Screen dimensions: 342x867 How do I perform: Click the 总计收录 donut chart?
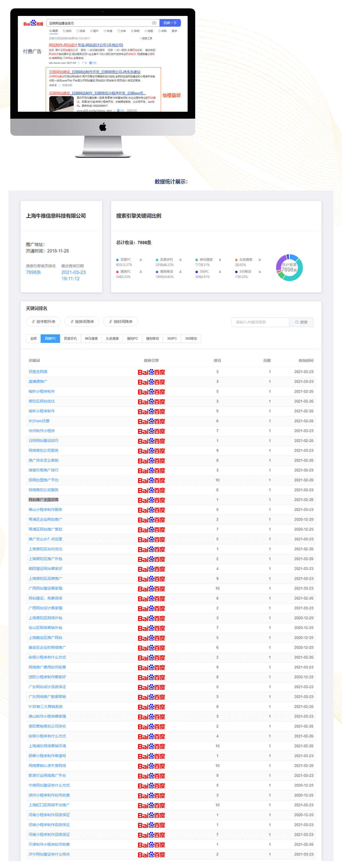click(290, 268)
